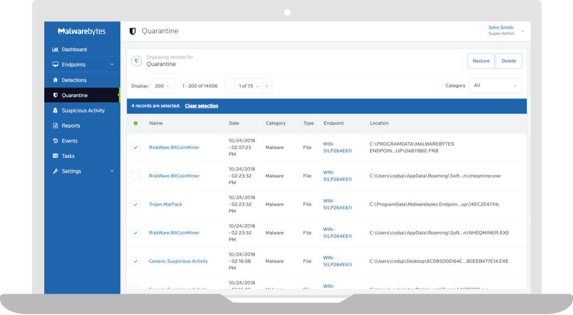This screenshot has height=315, width=573.
Task: Open RiskWare.BitCoinMiner link in nheqminer.exe row
Action: [x=174, y=176]
